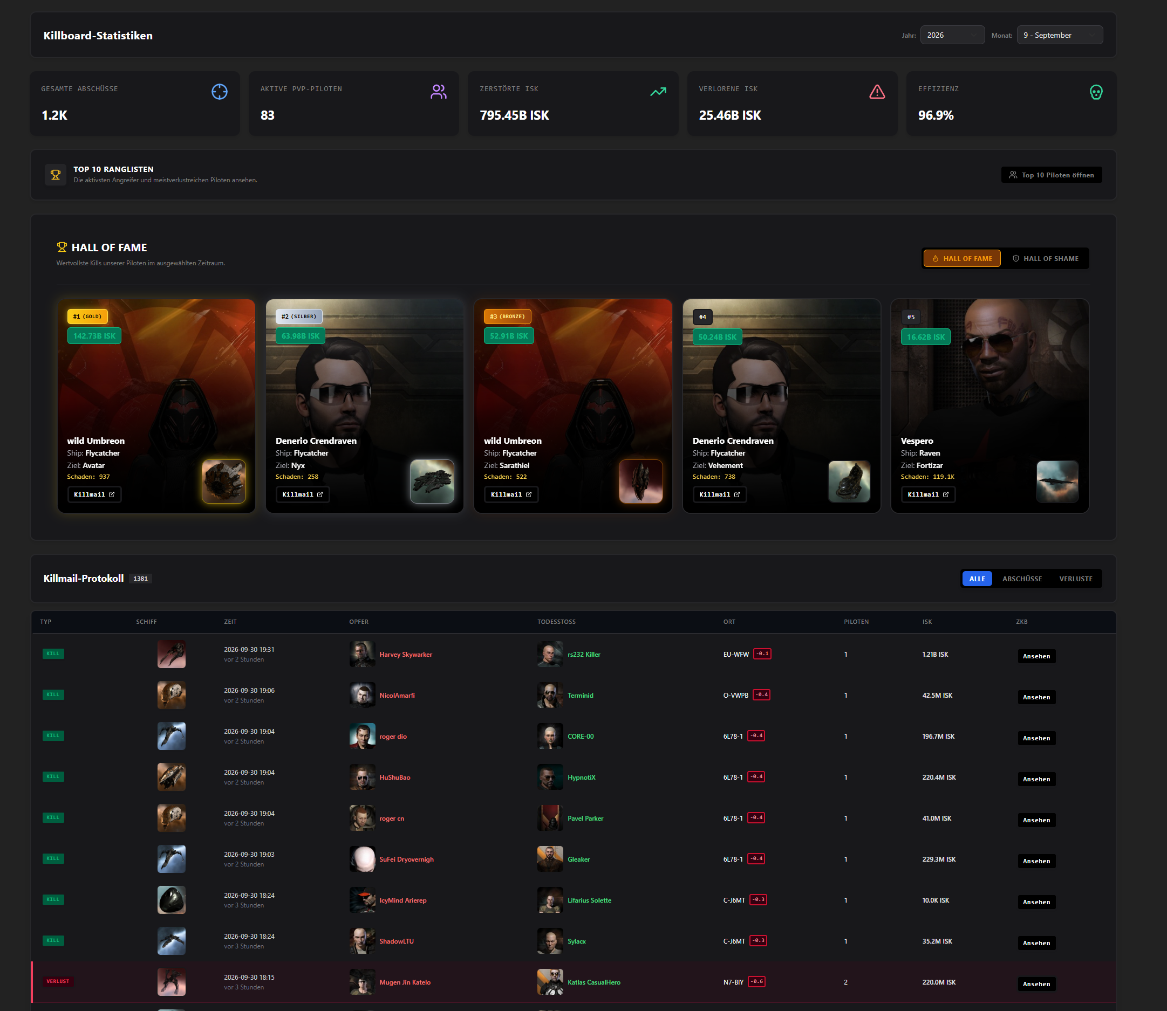The width and height of the screenshot is (1167, 1011).
Task: Click the crosshair icon on Gesamte Abschüsse card
Action: click(x=219, y=92)
